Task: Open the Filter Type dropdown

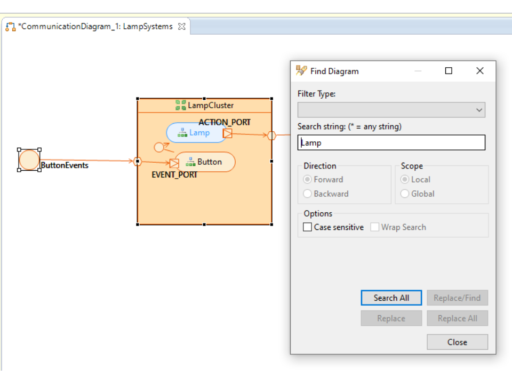Action: pyautogui.click(x=391, y=110)
